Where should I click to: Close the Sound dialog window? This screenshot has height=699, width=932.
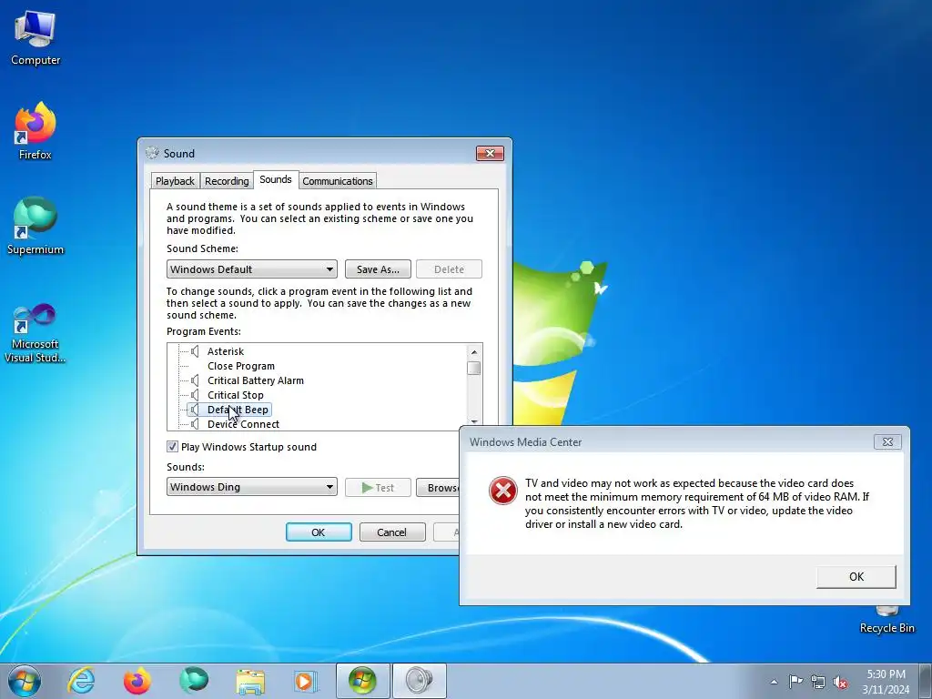coord(490,153)
